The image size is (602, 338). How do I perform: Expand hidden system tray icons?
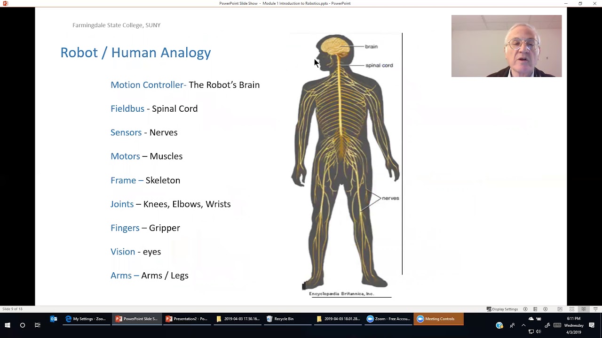pos(523,325)
